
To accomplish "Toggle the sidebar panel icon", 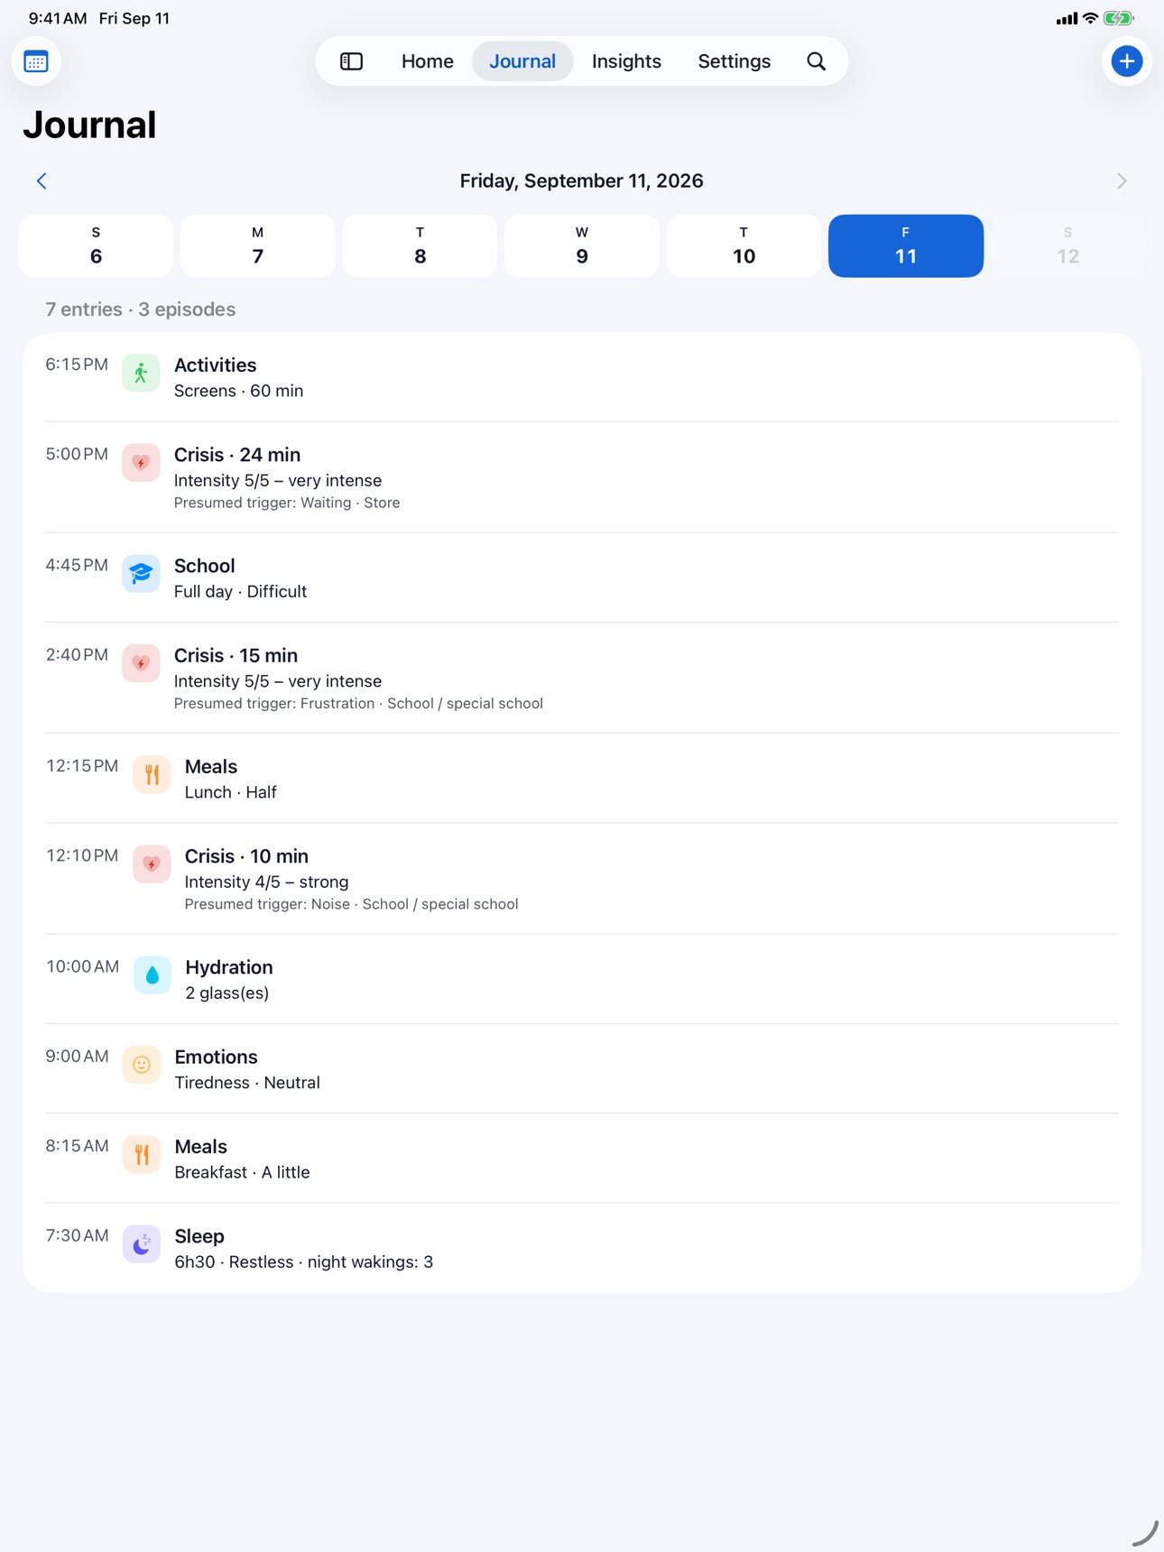I will [x=351, y=61].
